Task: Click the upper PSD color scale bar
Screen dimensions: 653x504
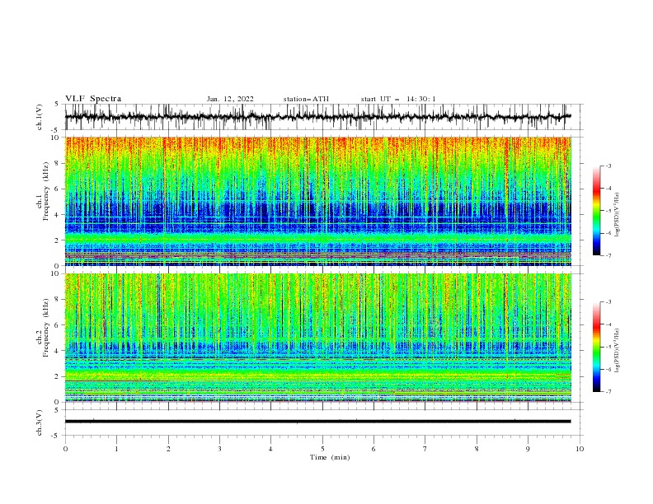Action: (x=597, y=211)
